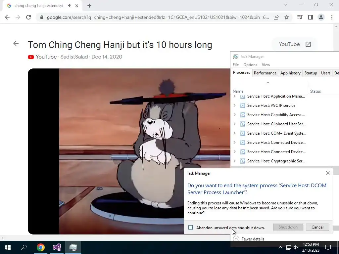Close the ching cheng hanji tab
This screenshot has width=339, height=254.
[x=77, y=6]
